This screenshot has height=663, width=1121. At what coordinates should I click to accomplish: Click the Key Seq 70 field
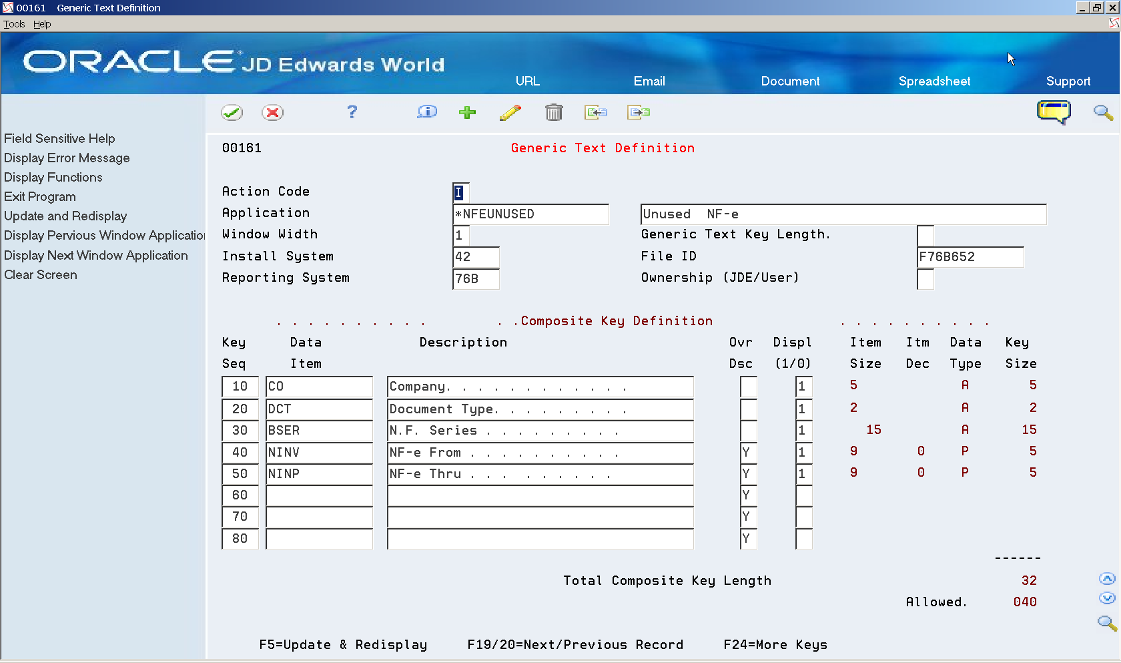point(240,517)
